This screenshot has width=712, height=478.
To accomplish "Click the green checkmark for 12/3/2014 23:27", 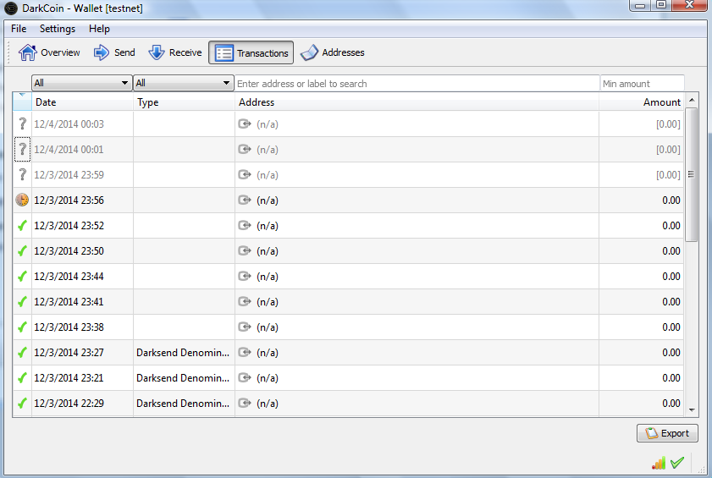I will pos(22,352).
